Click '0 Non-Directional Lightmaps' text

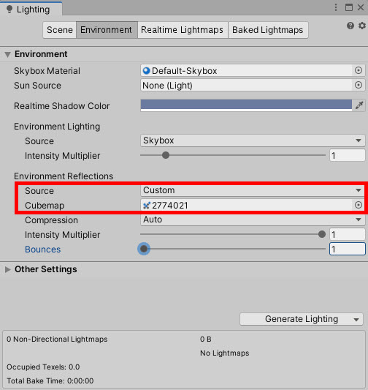coord(57,340)
